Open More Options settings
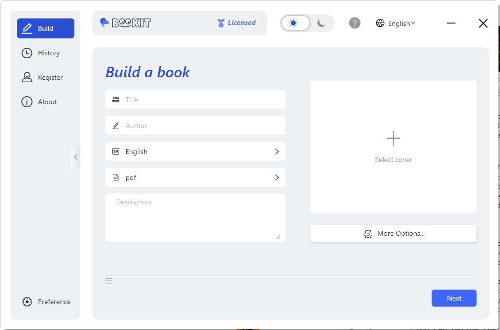 pyautogui.click(x=393, y=233)
